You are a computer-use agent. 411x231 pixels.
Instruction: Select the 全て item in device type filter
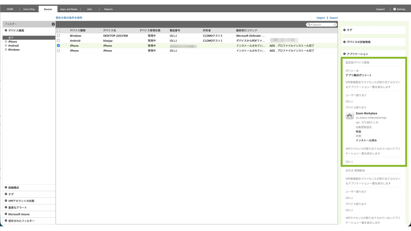pyautogui.click(x=29, y=38)
